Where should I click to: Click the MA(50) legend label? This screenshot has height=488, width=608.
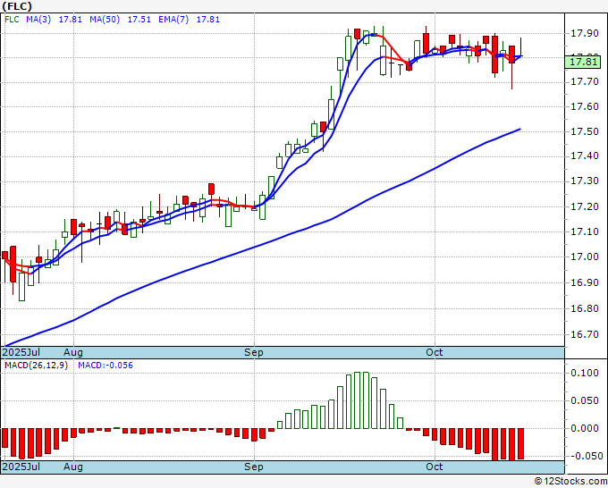pos(105,20)
